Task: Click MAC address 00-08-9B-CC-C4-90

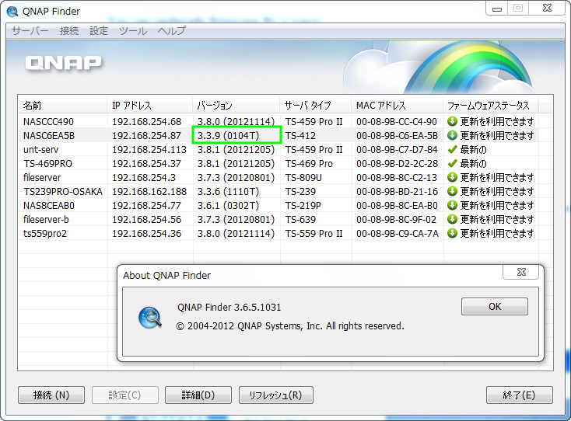Action: (397, 121)
